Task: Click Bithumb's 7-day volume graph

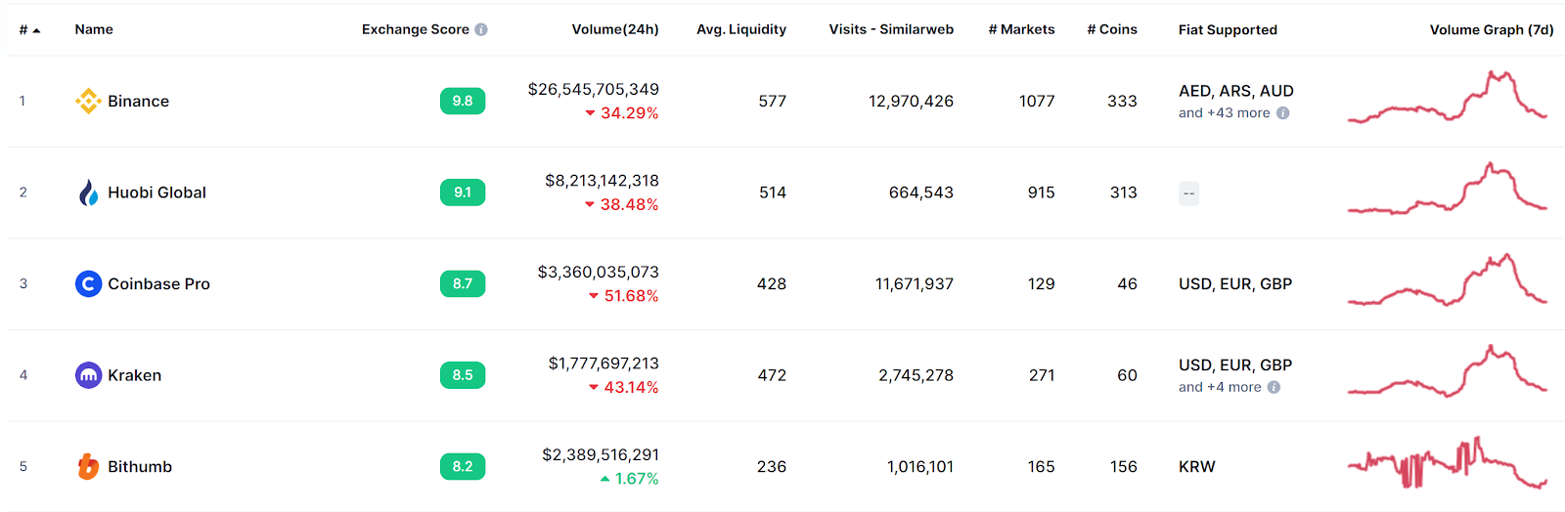Action: point(1447,463)
